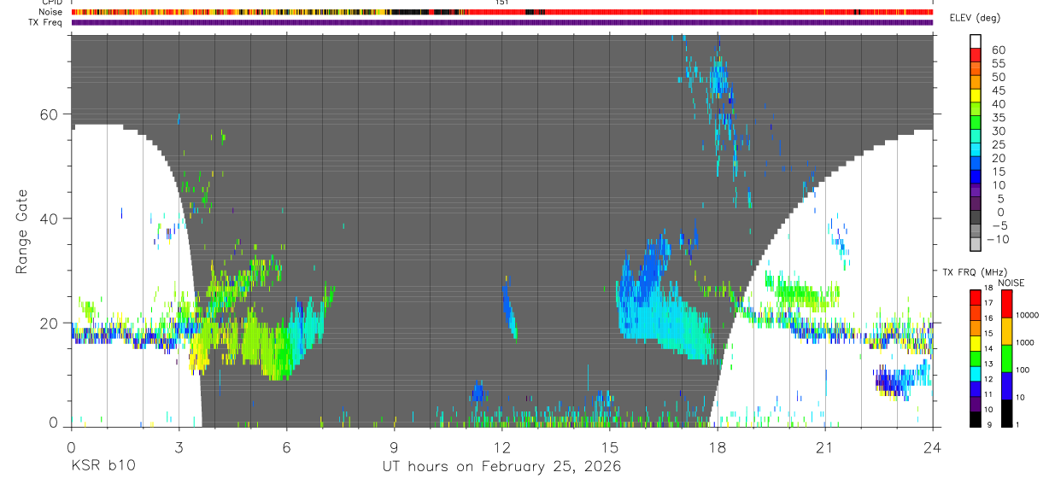1049x484 pixels.
Task: Click the '45' label of ELEV legend
Action: [x=998, y=90]
